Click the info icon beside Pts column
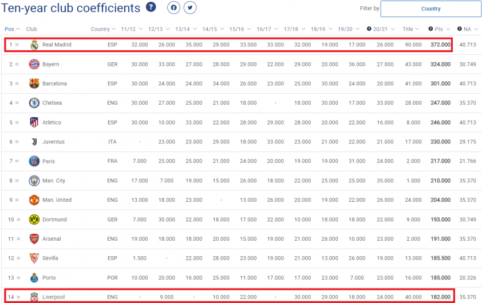This screenshot has width=482, height=303. click(x=430, y=29)
